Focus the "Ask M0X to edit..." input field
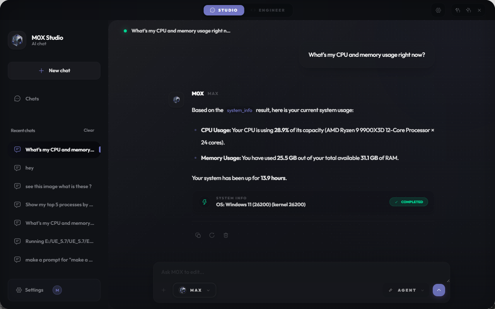 click(x=302, y=272)
